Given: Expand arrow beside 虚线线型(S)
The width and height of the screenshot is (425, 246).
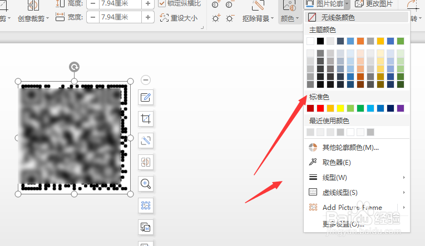Looking at the screenshot, I should click(x=404, y=193).
